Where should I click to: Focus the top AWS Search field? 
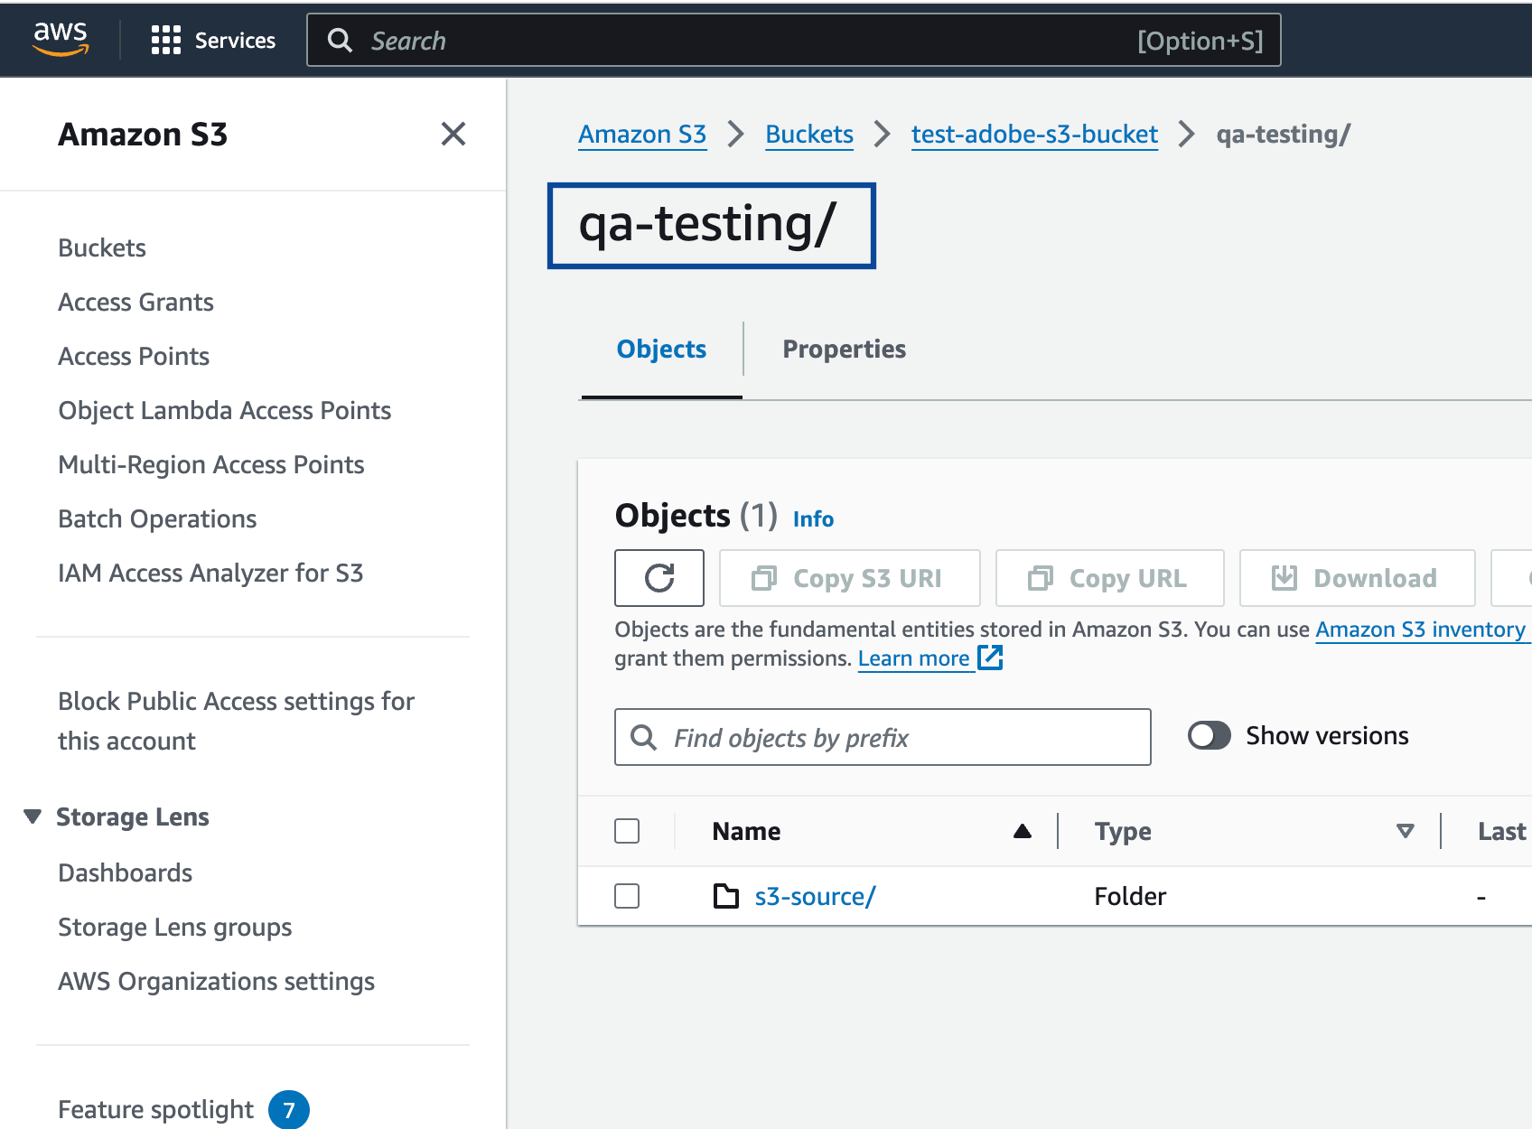pyautogui.click(x=794, y=40)
